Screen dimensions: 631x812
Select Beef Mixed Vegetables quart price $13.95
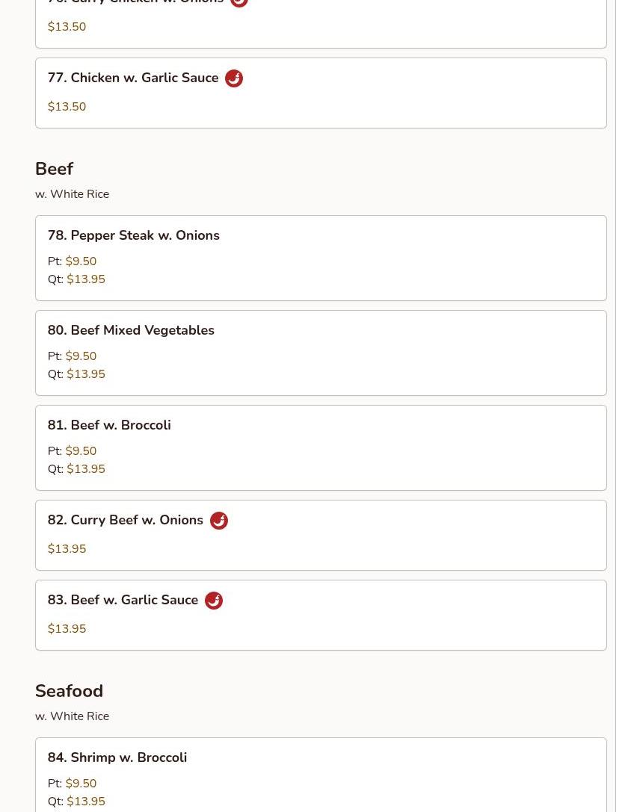(86, 374)
